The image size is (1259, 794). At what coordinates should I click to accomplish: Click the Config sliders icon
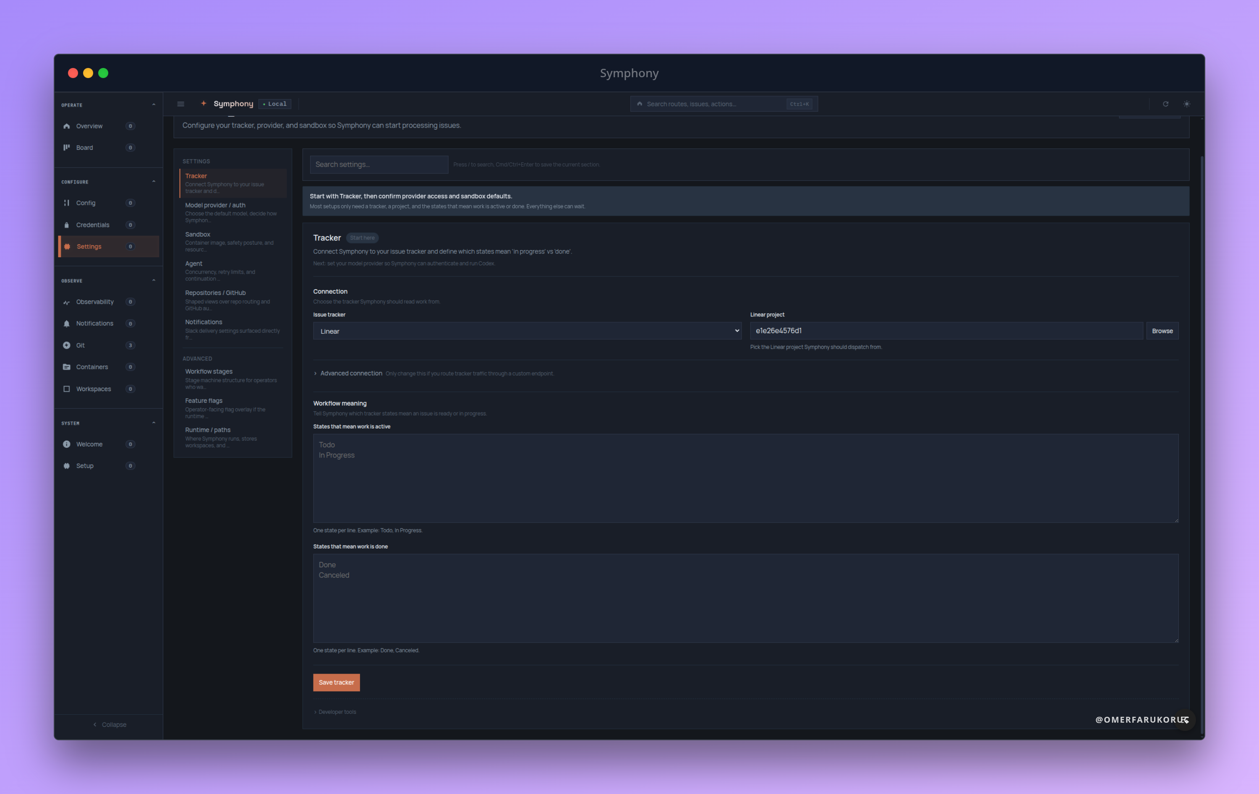pyautogui.click(x=66, y=203)
